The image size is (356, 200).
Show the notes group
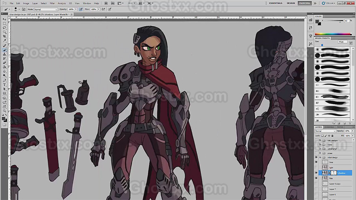[x=316, y=145]
